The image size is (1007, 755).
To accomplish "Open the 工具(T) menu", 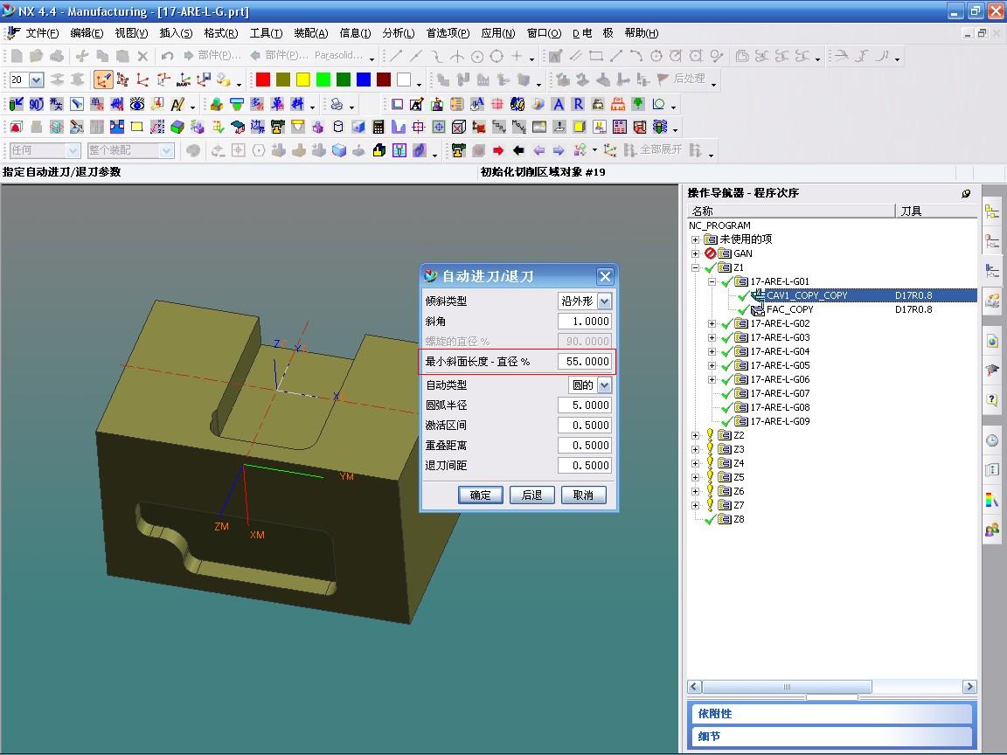I will [x=266, y=33].
